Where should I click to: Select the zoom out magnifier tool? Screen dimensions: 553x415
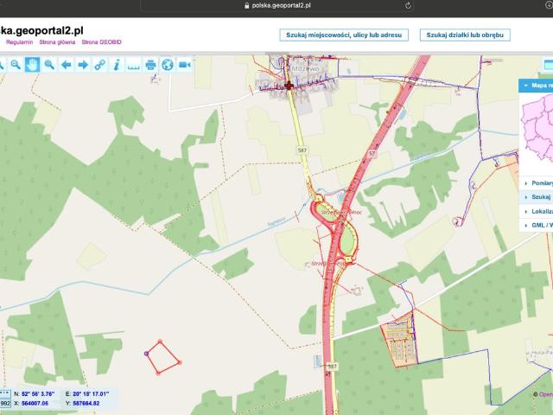(x=15, y=64)
